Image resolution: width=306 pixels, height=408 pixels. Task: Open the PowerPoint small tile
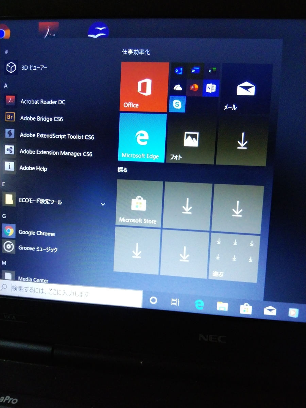coord(194,88)
